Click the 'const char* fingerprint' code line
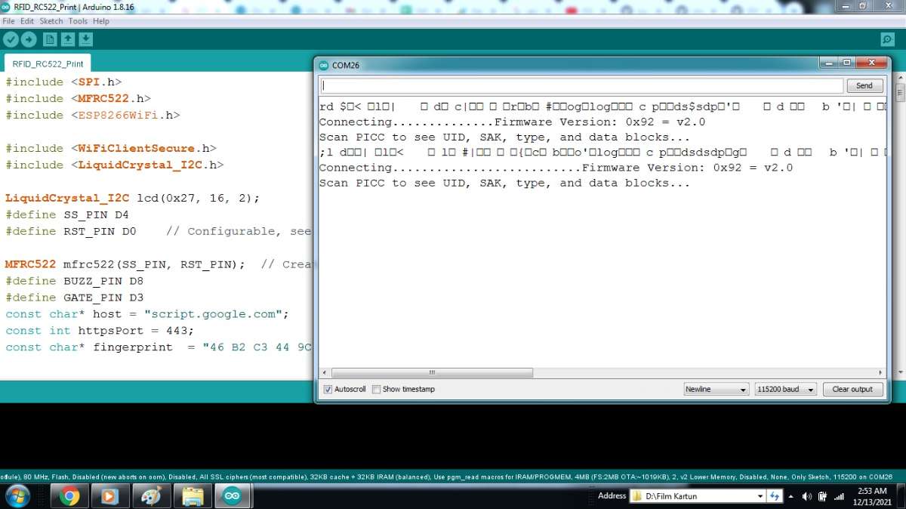The image size is (906, 509). point(158,347)
